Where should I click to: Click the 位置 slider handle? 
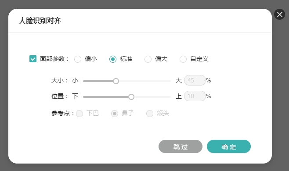(x=131, y=97)
